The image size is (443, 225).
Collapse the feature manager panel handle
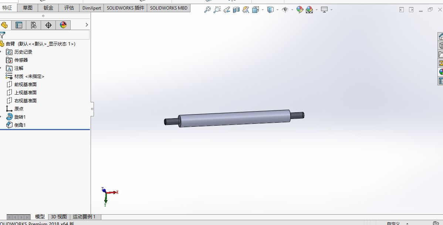(92, 109)
